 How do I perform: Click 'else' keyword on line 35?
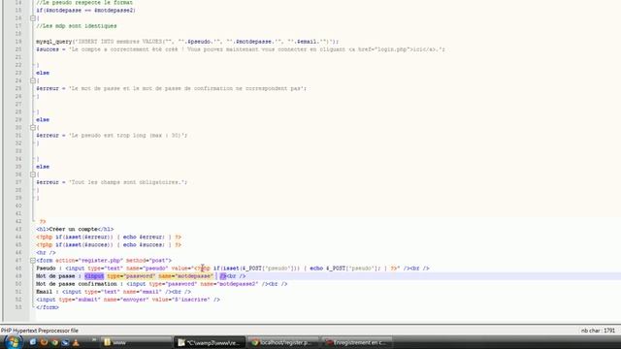coord(43,167)
